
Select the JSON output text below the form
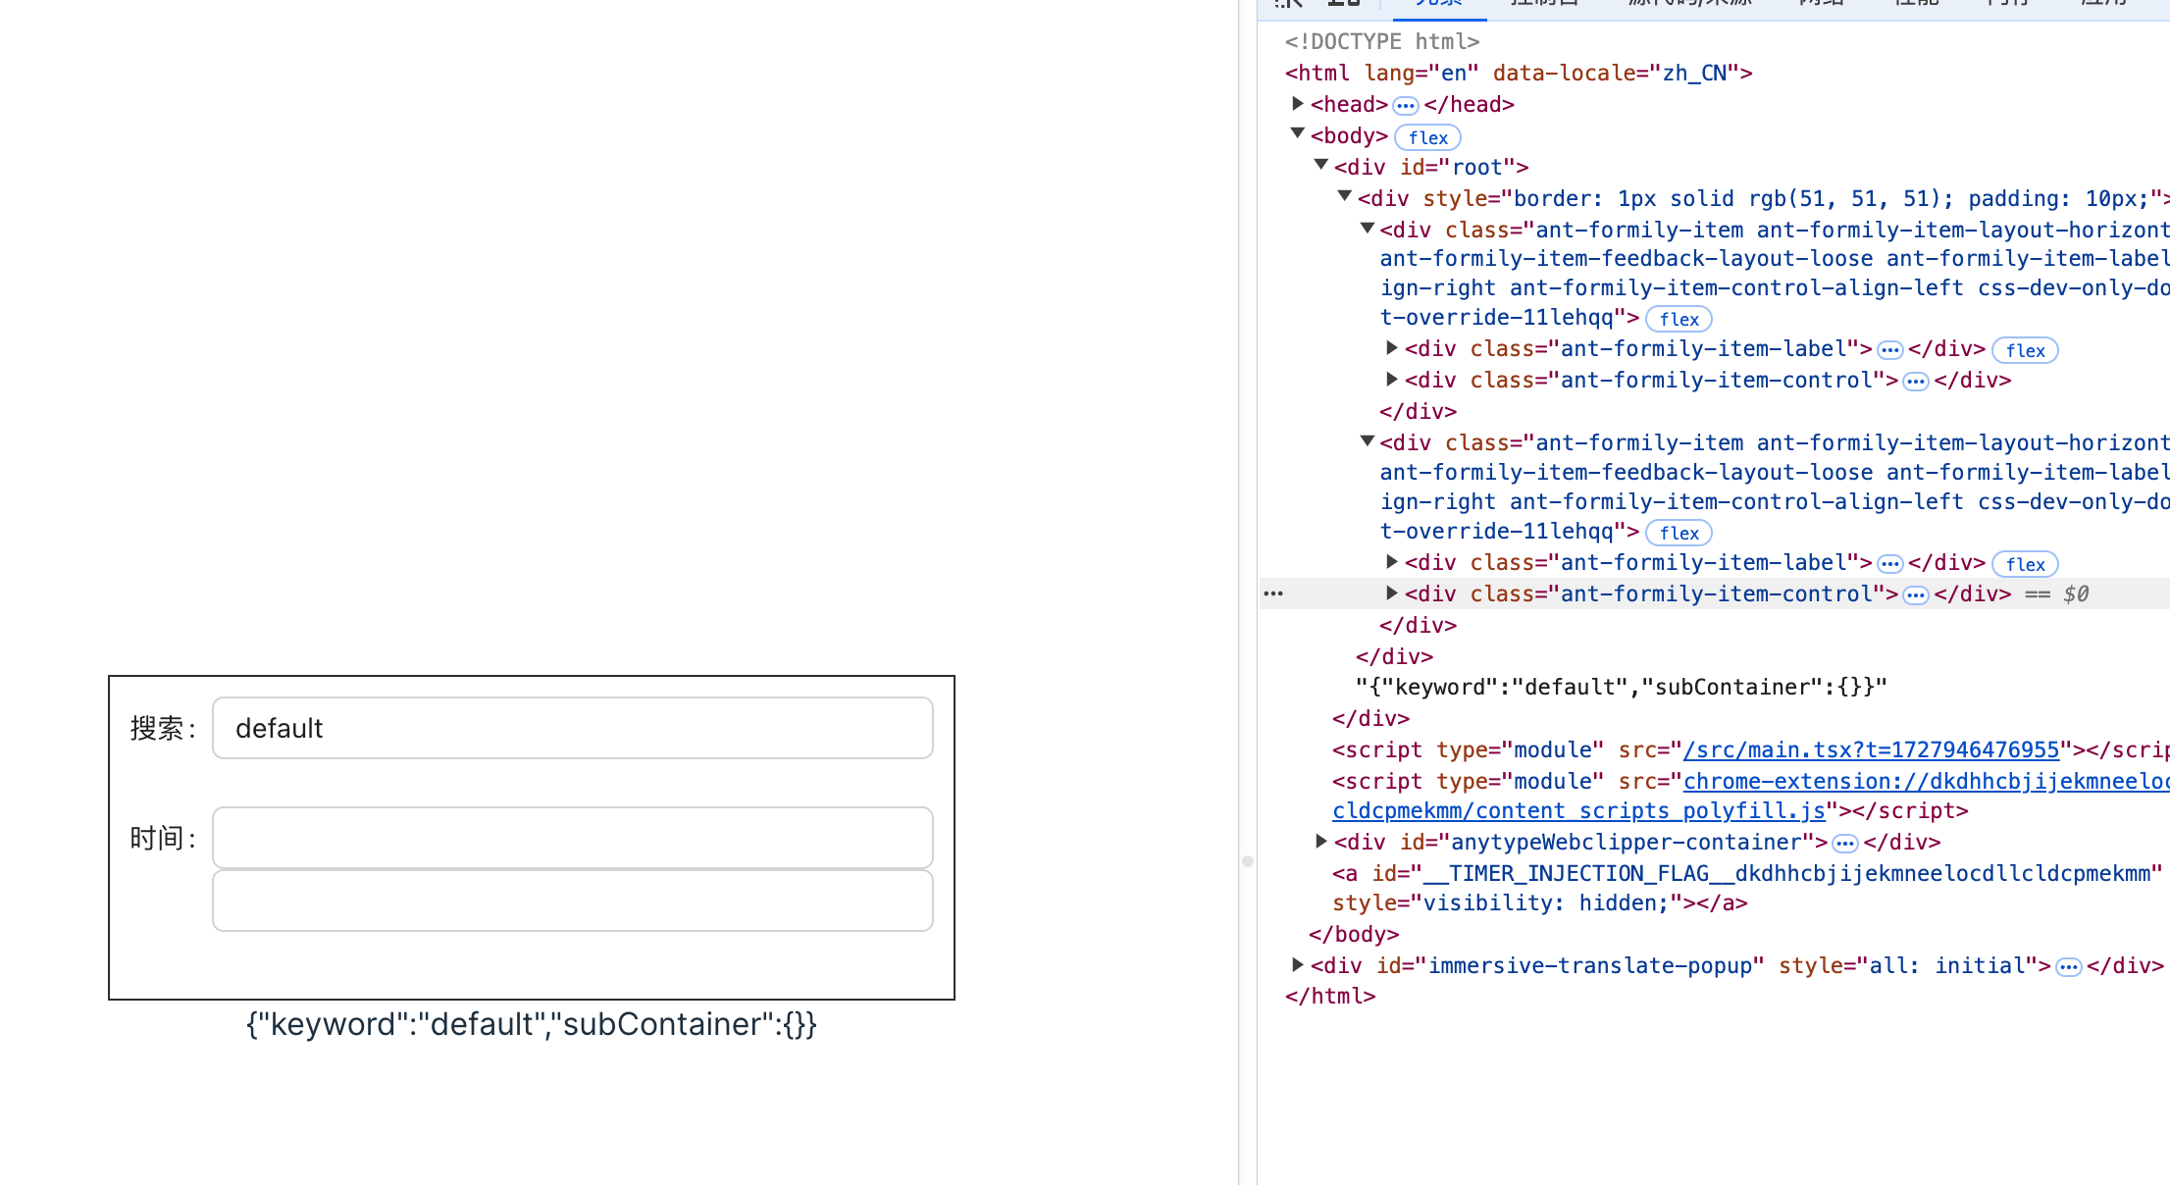532,1024
